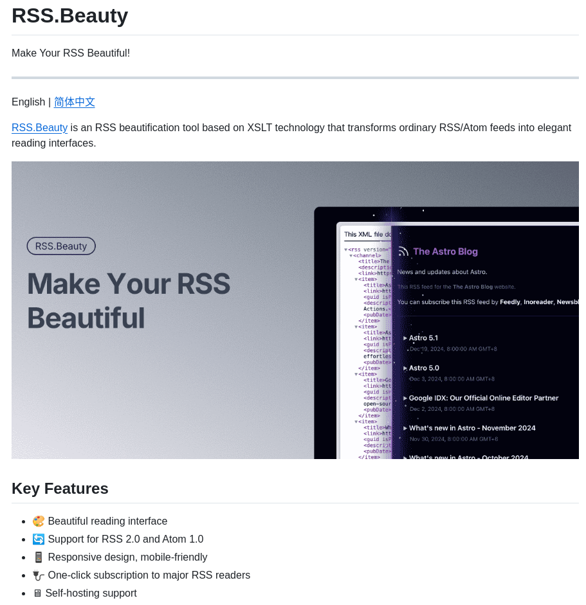Click the RSS feed icon beside The Astro Blog
Image resolution: width=586 pixels, height=605 pixels.
[403, 251]
